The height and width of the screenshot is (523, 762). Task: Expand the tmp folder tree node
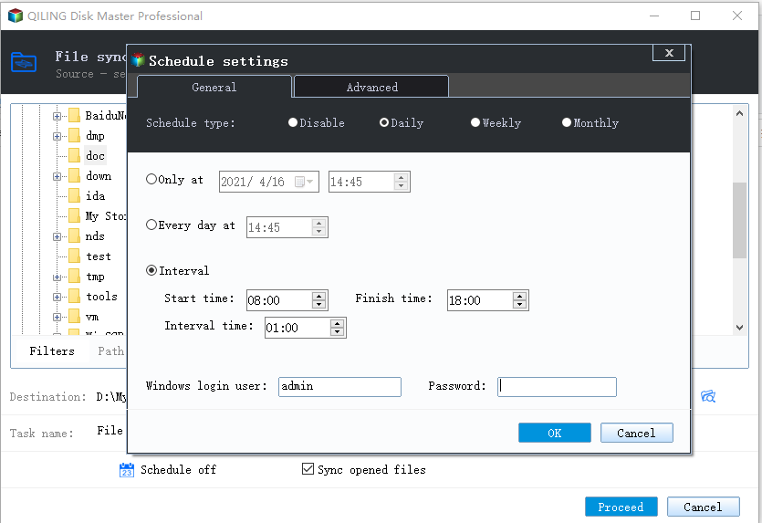[x=57, y=277]
